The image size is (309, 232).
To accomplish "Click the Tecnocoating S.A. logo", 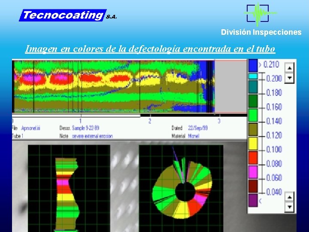I will [x=68, y=15].
